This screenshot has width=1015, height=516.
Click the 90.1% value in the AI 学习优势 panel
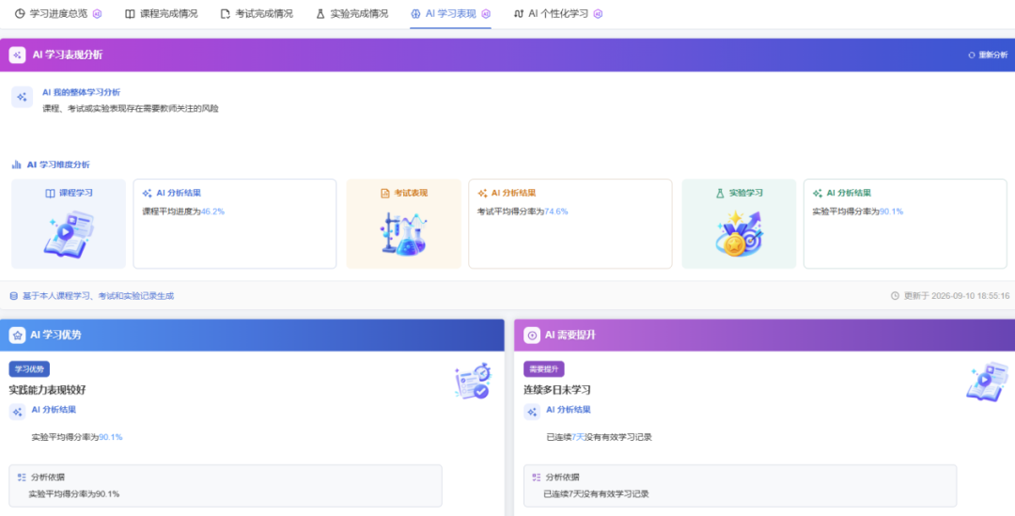[111, 437]
